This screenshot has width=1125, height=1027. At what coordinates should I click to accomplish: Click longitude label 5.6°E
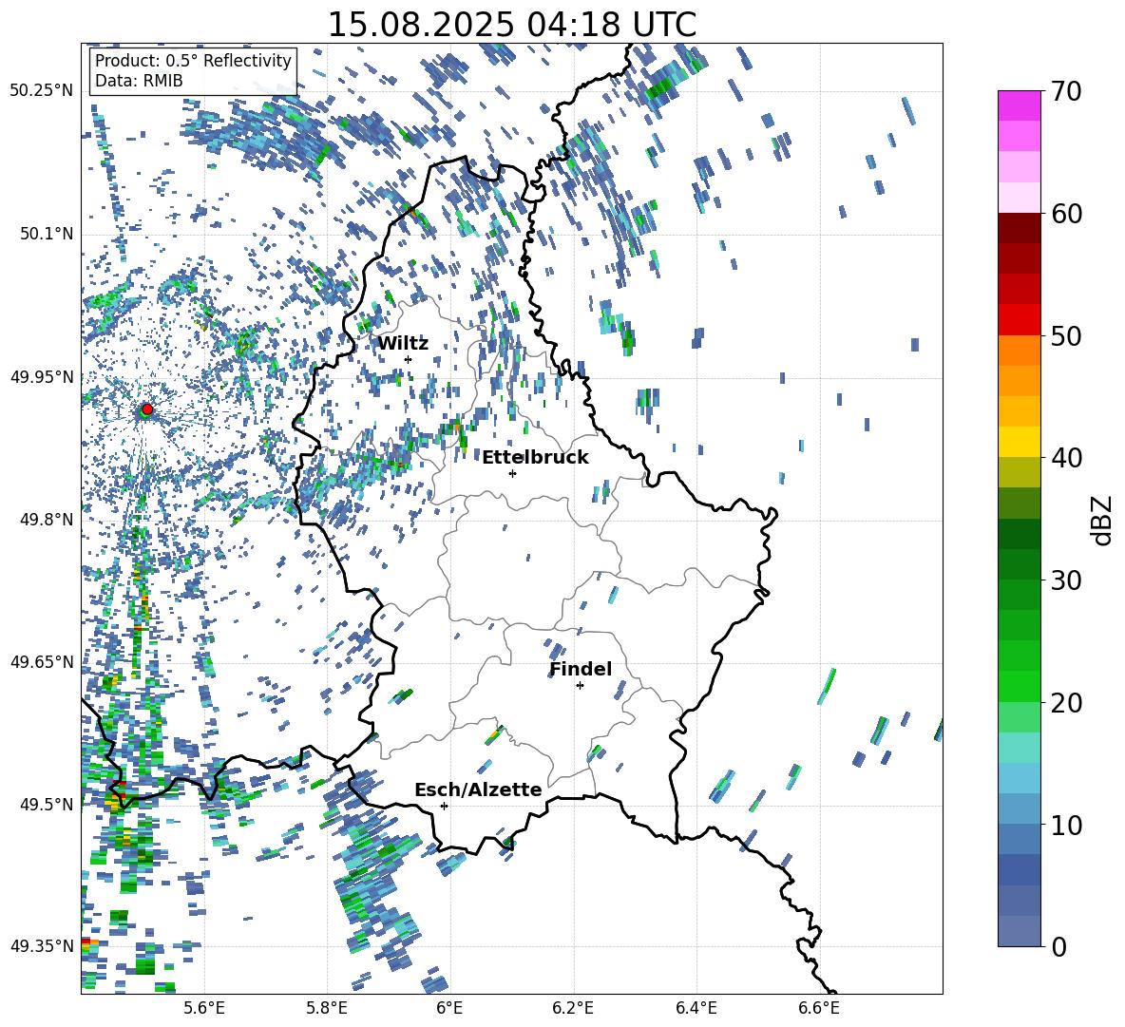pyautogui.click(x=204, y=1009)
